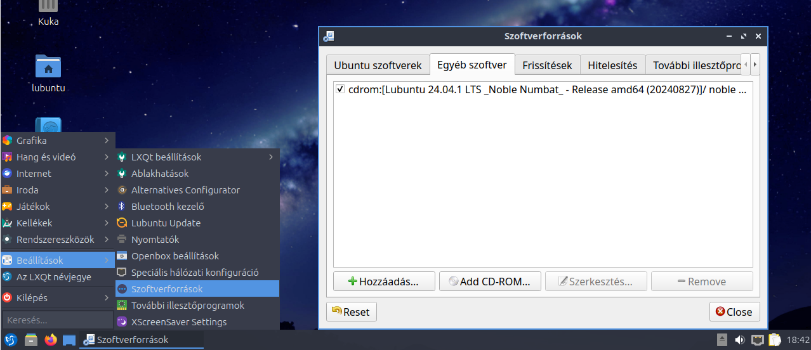The height and width of the screenshot is (350, 811).
Task: Click the XScreenSaver Settings icon
Action: click(122, 322)
